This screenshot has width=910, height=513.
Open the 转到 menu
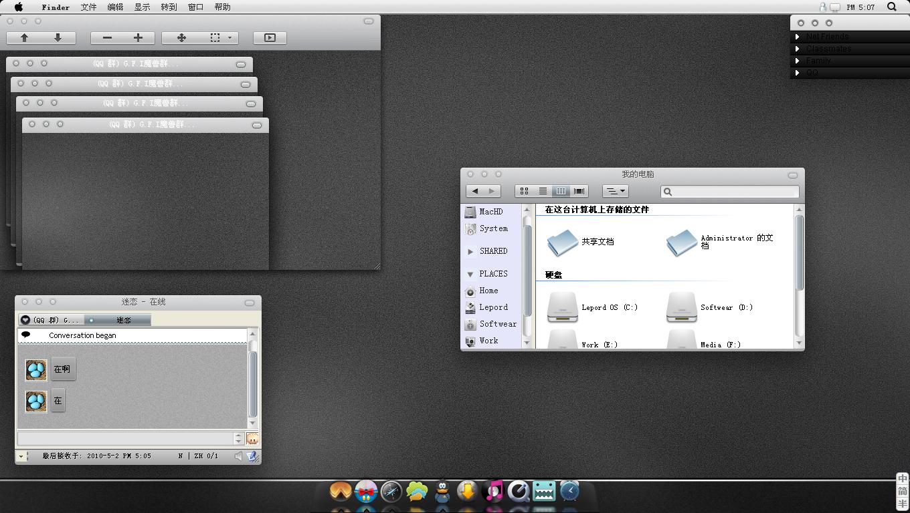click(169, 7)
